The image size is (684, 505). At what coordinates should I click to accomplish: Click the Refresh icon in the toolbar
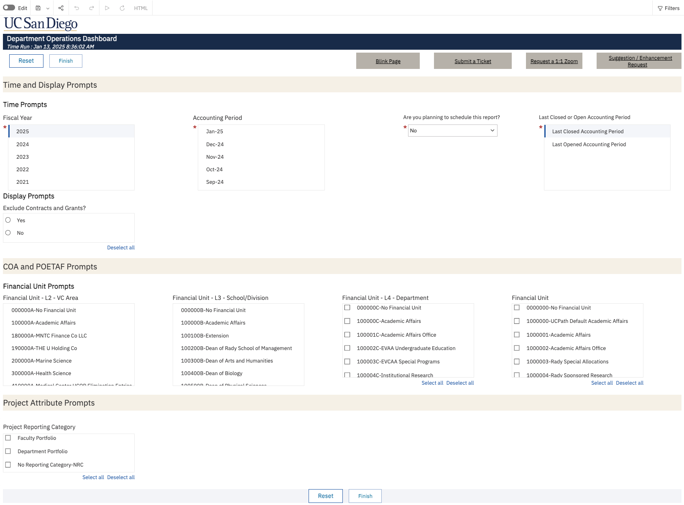coord(122,8)
